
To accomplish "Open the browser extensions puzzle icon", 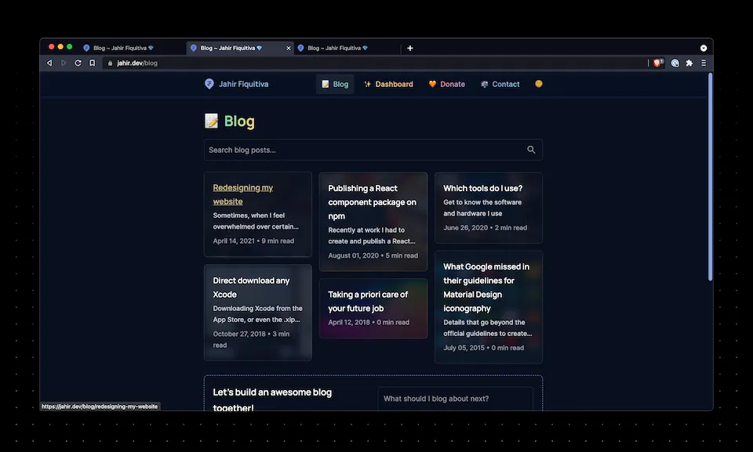I will point(689,63).
